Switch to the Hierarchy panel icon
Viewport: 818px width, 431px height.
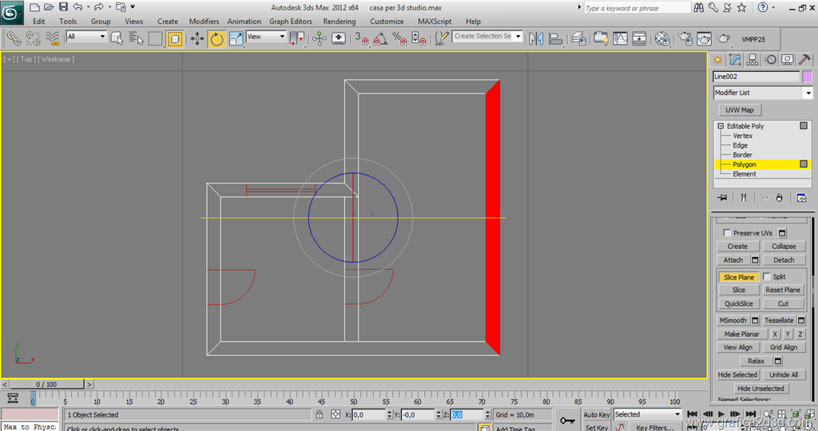tap(753, 60)
